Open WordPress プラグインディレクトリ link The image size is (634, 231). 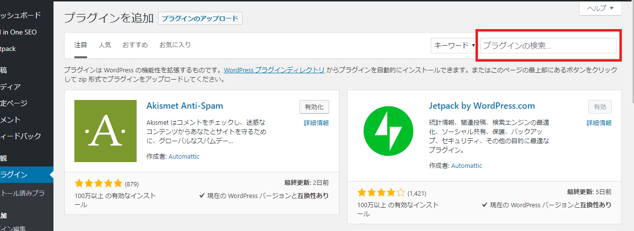click(x=274, y=70)
